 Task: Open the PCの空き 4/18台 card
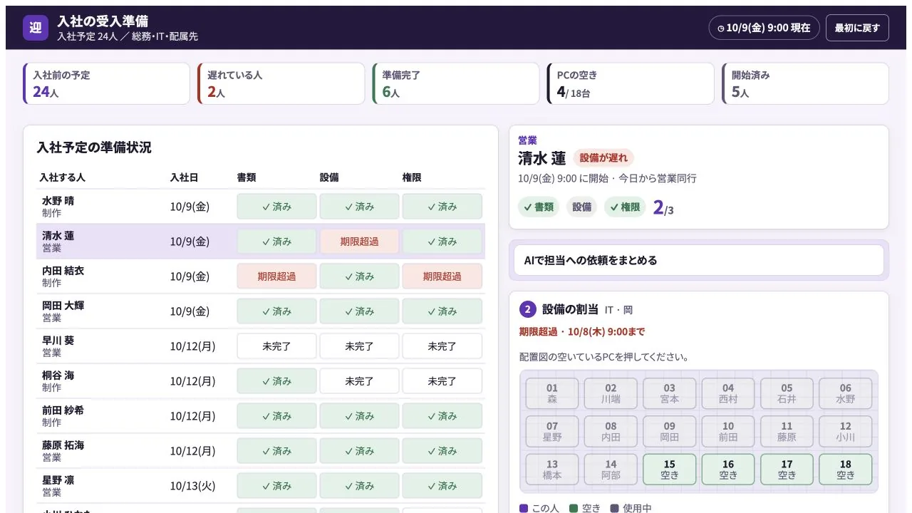tap(631, 83)
